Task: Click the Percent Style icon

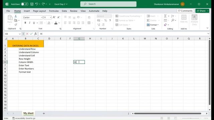Action: coord(106,20)
